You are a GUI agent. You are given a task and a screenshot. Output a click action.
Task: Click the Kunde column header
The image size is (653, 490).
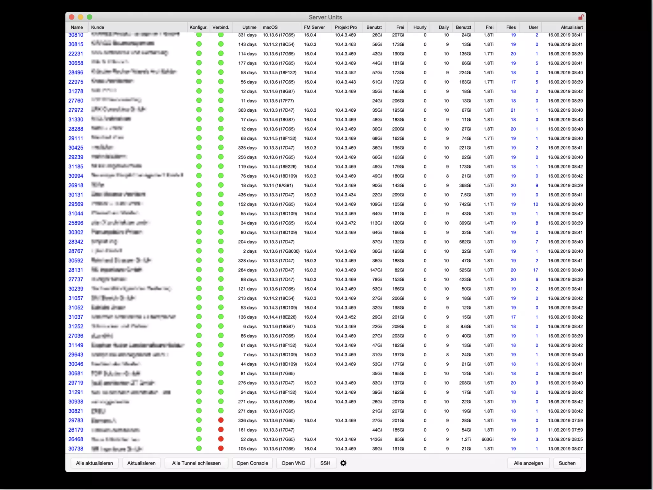click(98, 27)
